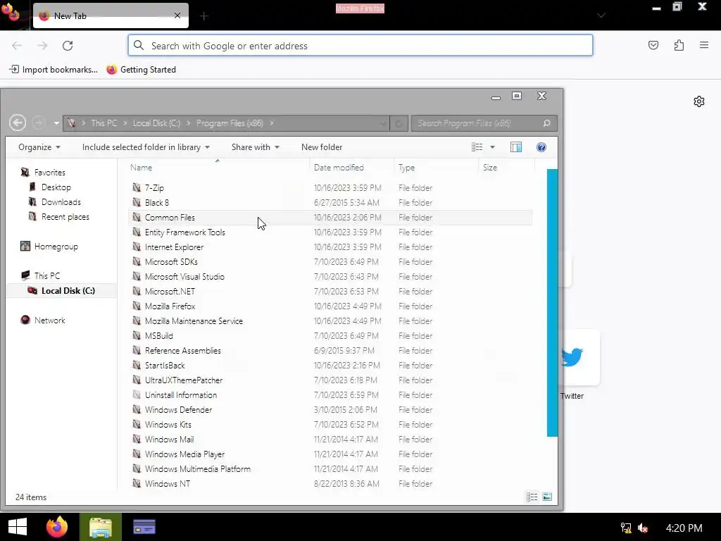Screen dimensions: 721x541
Task: Go back in Explorer window
Action: [x=18, y=123]
